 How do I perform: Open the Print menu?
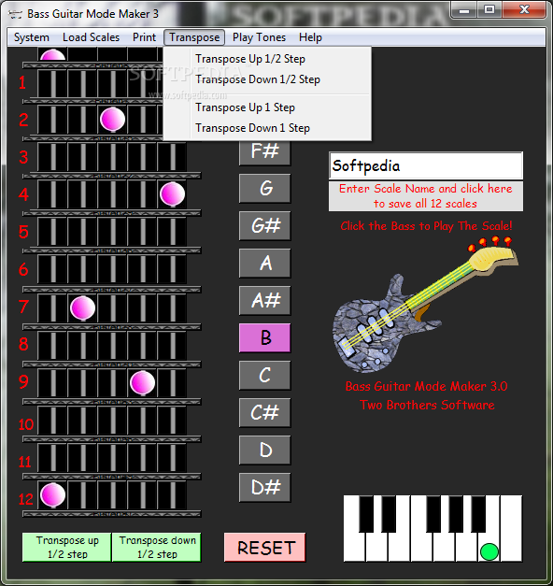144,37
